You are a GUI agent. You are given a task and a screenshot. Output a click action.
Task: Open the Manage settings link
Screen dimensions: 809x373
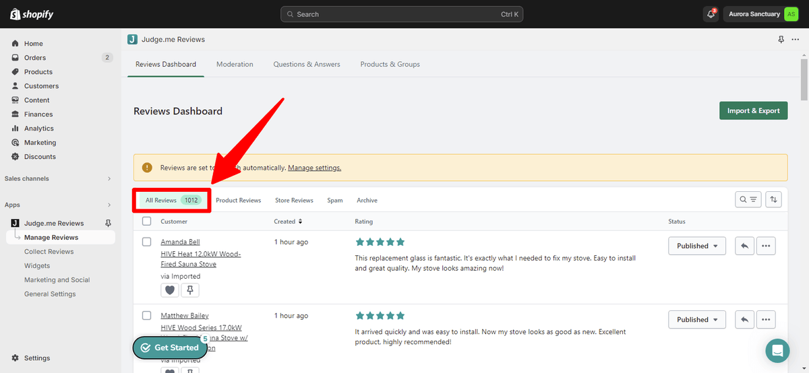tap(314, 168)
